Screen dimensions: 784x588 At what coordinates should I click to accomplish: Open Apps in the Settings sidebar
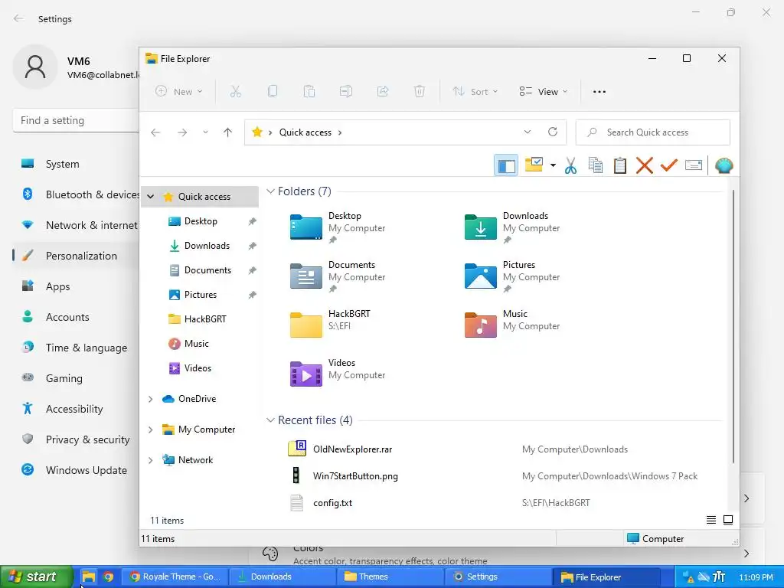click(58, 286)
